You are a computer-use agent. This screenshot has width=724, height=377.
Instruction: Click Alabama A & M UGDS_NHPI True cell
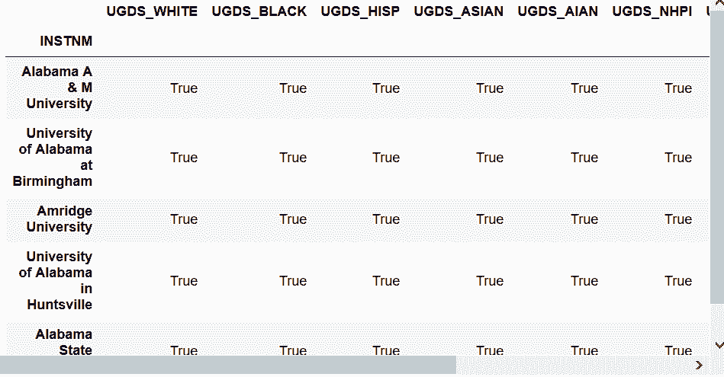click(x=678, y=88)
